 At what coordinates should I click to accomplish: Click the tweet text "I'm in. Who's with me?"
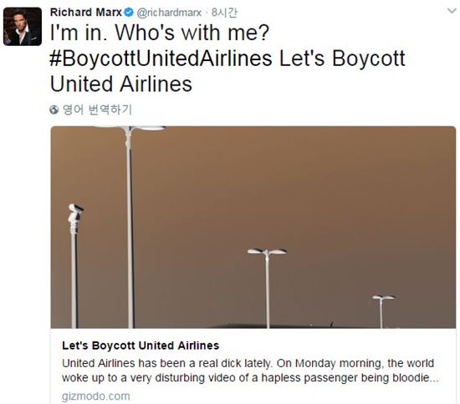[160, 33]
